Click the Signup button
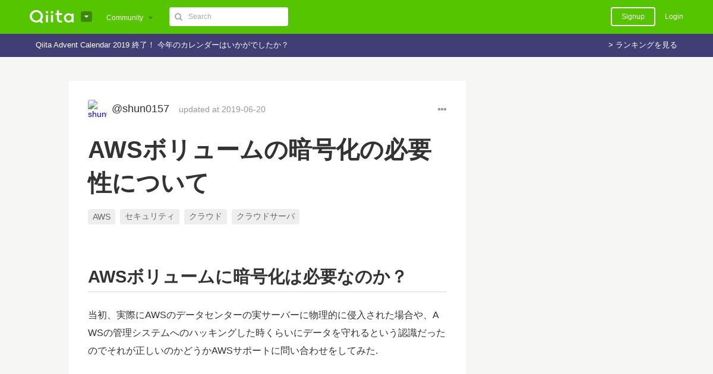 click(x=633, y=17)
